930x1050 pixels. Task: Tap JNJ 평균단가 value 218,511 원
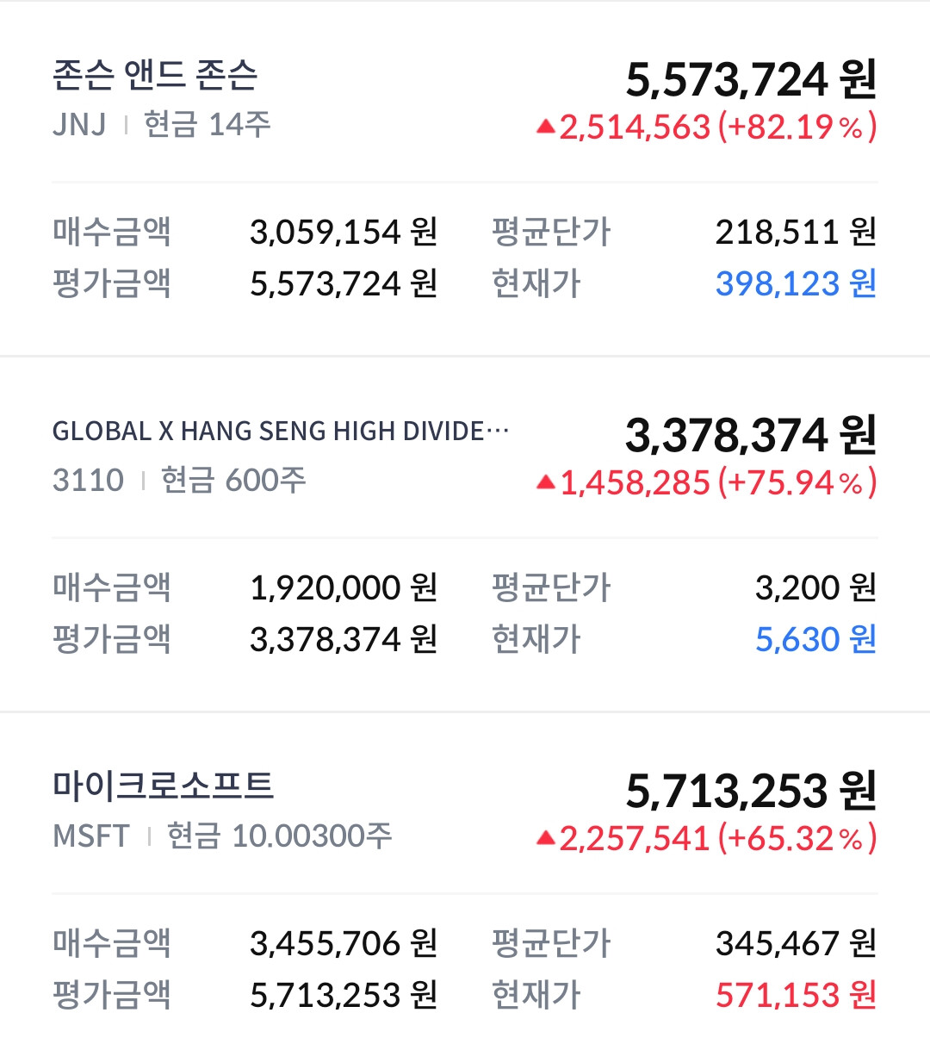coord(796,232)
